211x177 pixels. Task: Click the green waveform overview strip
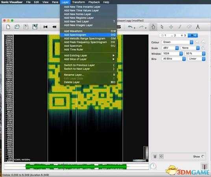[x=76, y=167]
